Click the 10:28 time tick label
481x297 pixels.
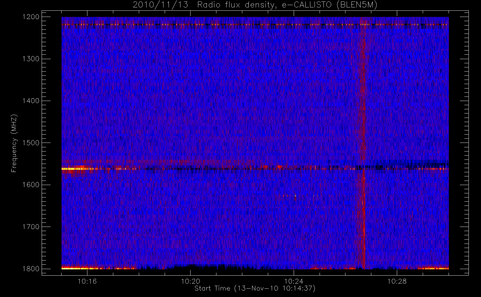pyautogui.click(x=397, y=281)
